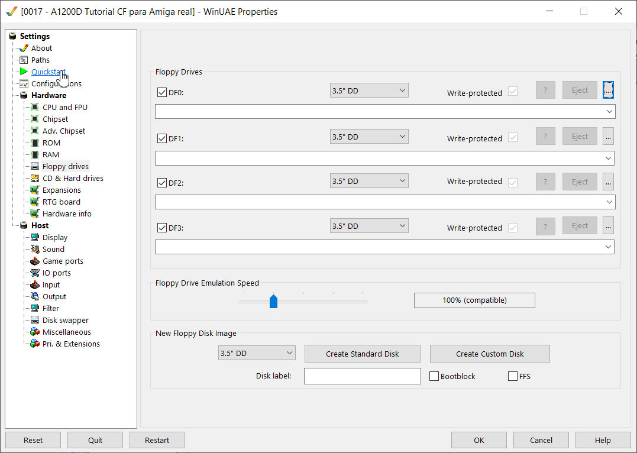The image size is (637, 453).
Task: Uncheck the DF1: drive checkbox
Action: pyautogui.click(x=161, y=138)
